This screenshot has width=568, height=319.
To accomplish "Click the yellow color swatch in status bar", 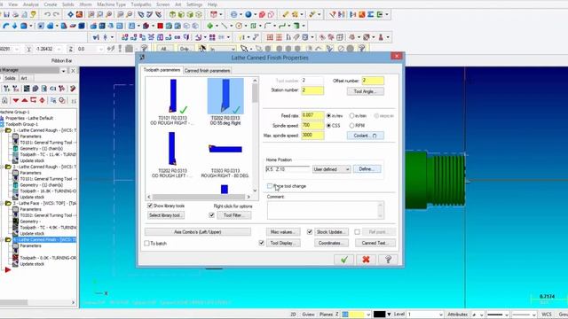I will tap(357, 315).
